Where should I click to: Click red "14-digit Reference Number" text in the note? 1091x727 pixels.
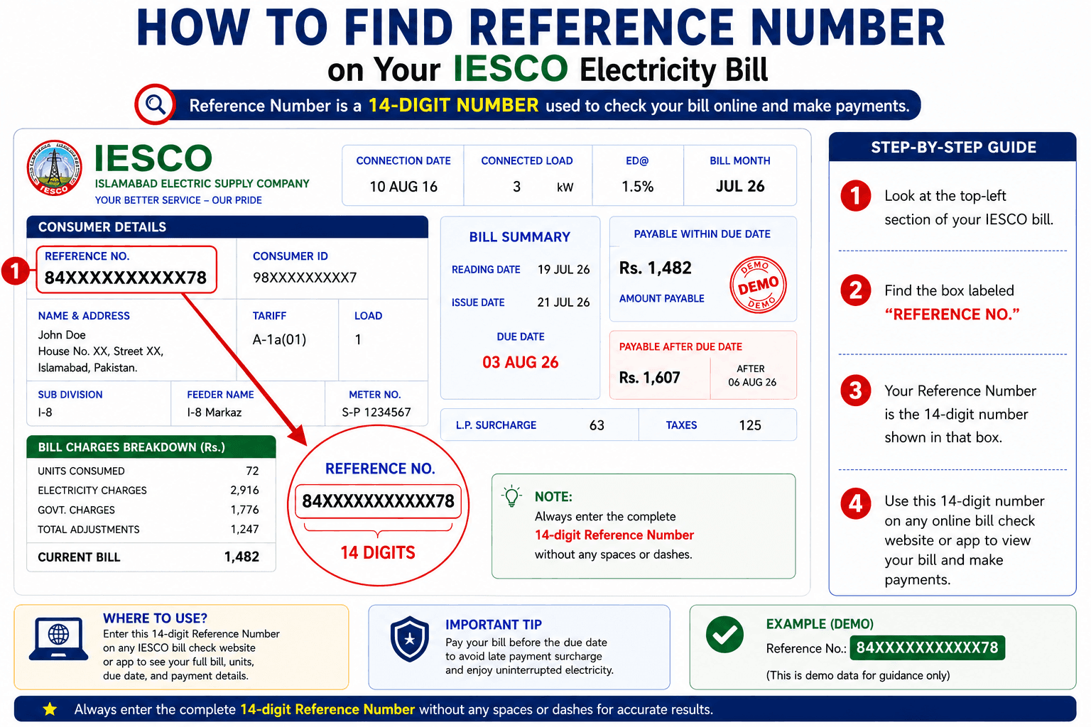click(614, 535)
